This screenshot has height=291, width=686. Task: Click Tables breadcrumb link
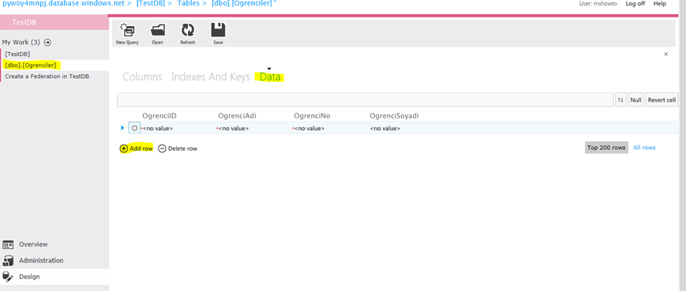click(x=188, y=3)
